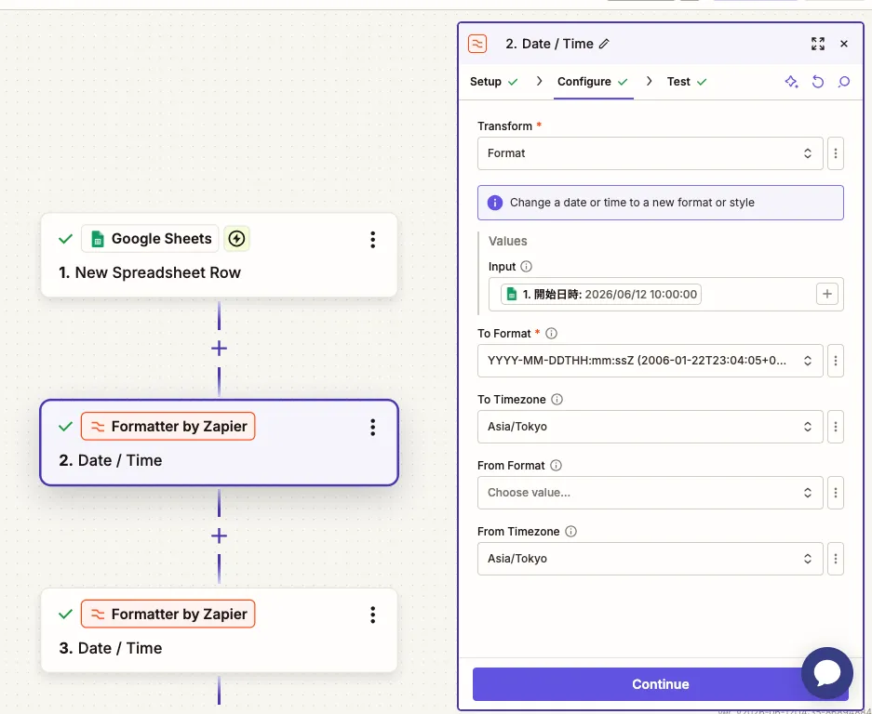
Task: Click the Formatter by Zapier badge on step 2
Action: point(168,426)
